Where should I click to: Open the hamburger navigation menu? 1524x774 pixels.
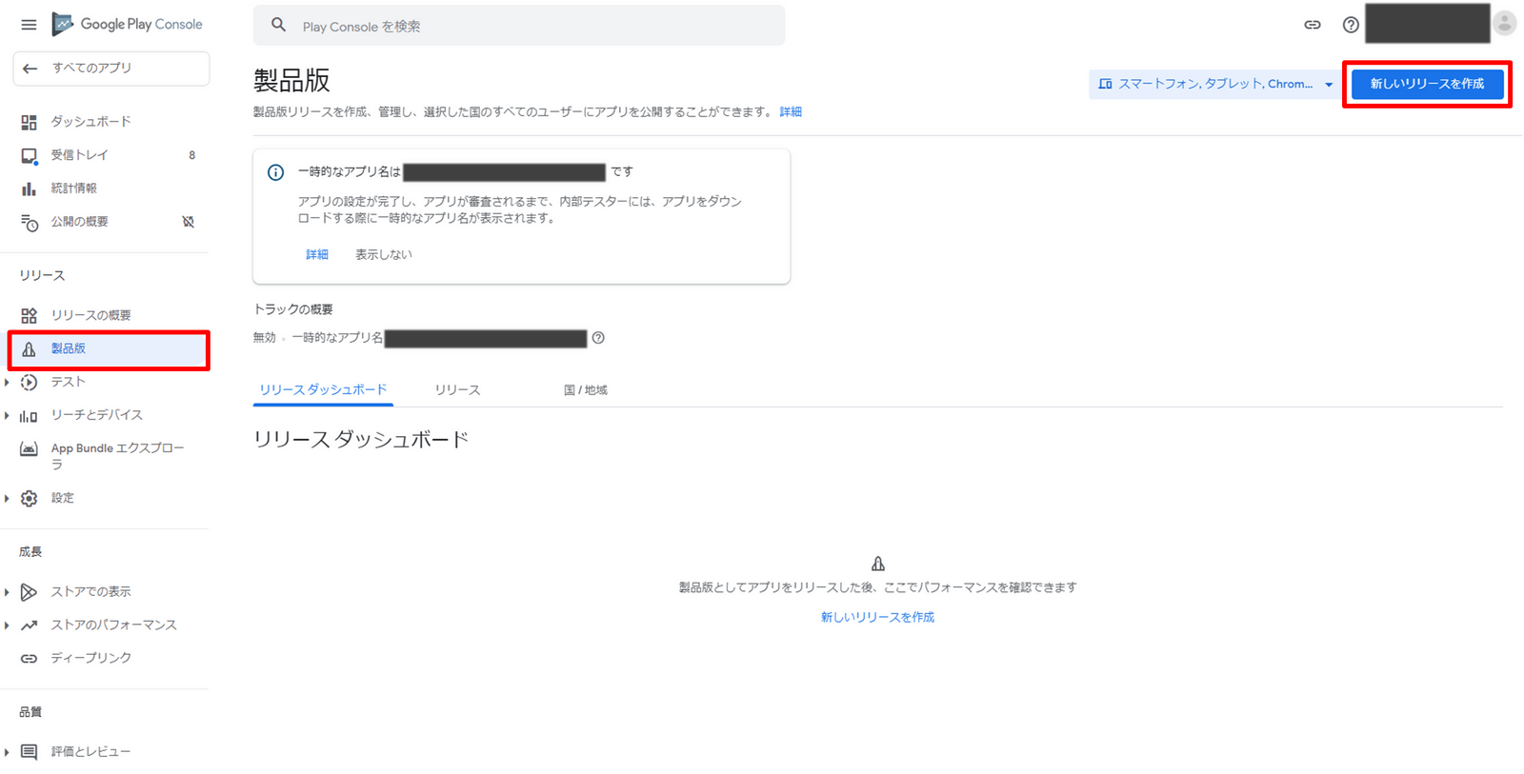click(x=29, y=25)
